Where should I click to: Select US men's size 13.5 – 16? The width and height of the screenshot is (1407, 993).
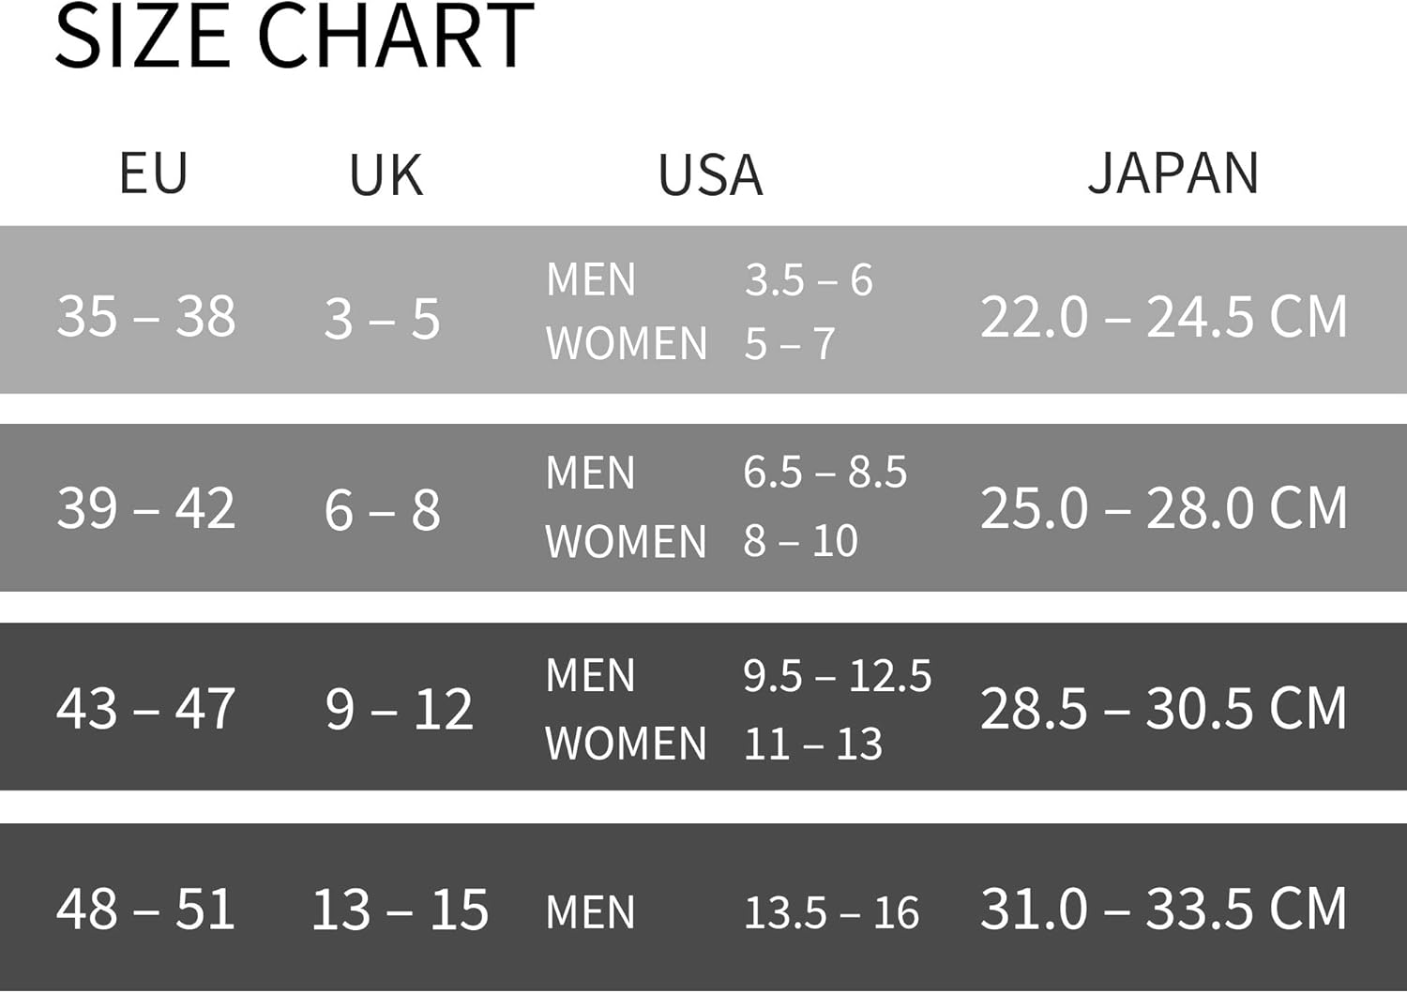[x=831, y=913]
